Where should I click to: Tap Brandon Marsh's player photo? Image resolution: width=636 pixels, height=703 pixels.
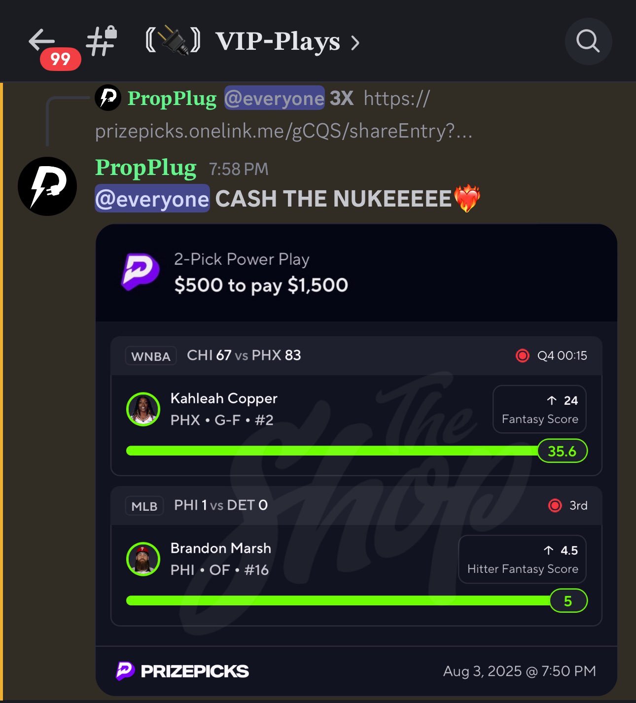143,559
